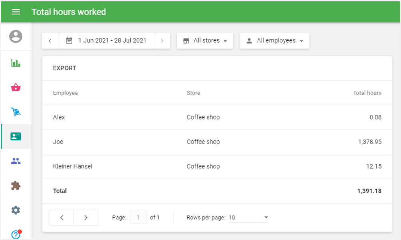Open the user account profile icon
The height and width of the screenshot is (240, 401).
tap(16, 37)
